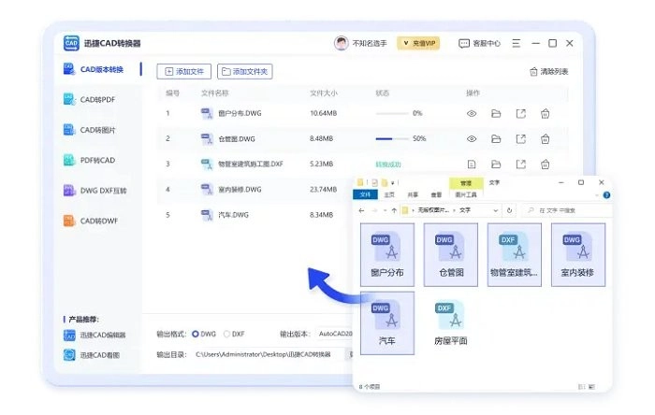Select CAD转PDF in the sidebar
The width and height of the screenshot is (655, 415).
coord(96,99)
